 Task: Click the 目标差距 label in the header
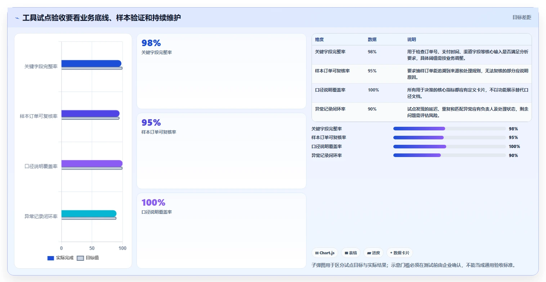click(522, 17)
